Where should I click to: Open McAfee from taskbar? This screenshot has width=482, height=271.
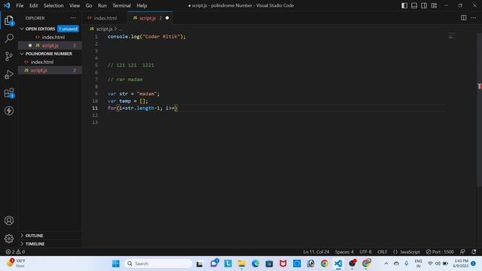[x=283, y=263]
